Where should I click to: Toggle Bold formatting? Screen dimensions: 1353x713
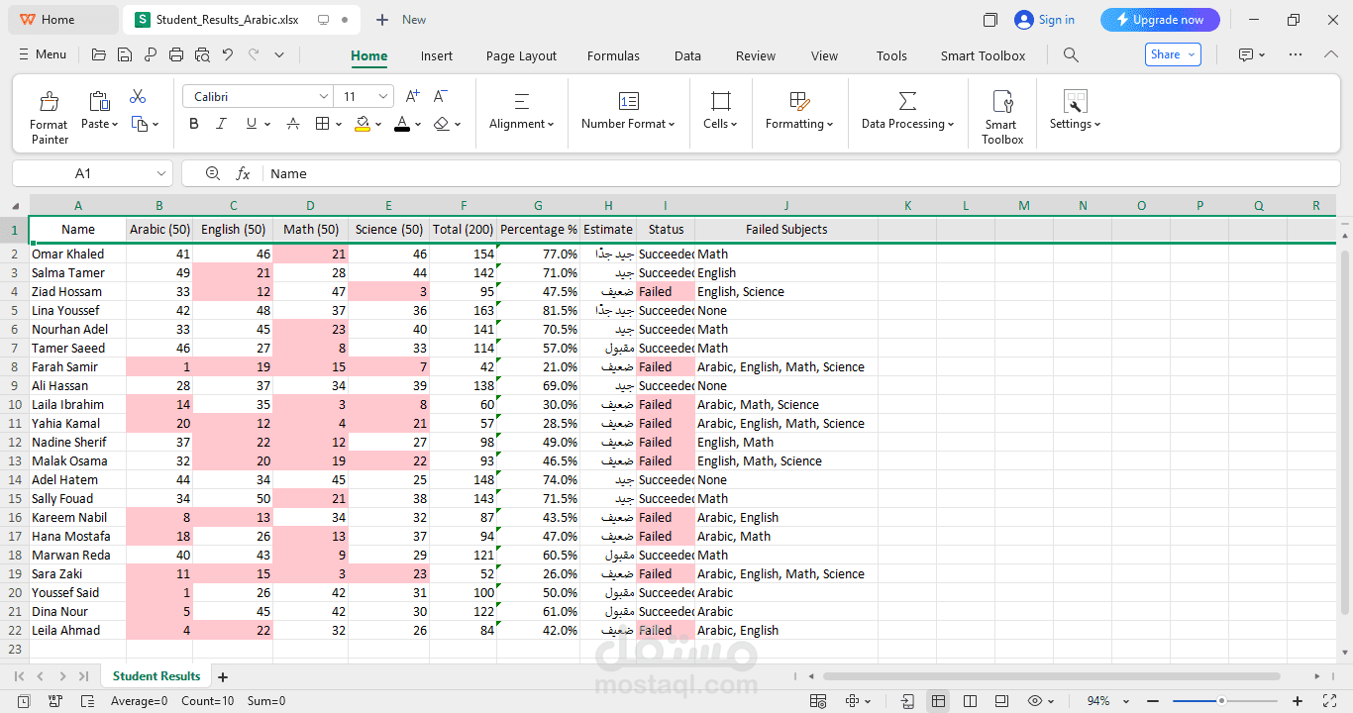[x=194, y=124]
